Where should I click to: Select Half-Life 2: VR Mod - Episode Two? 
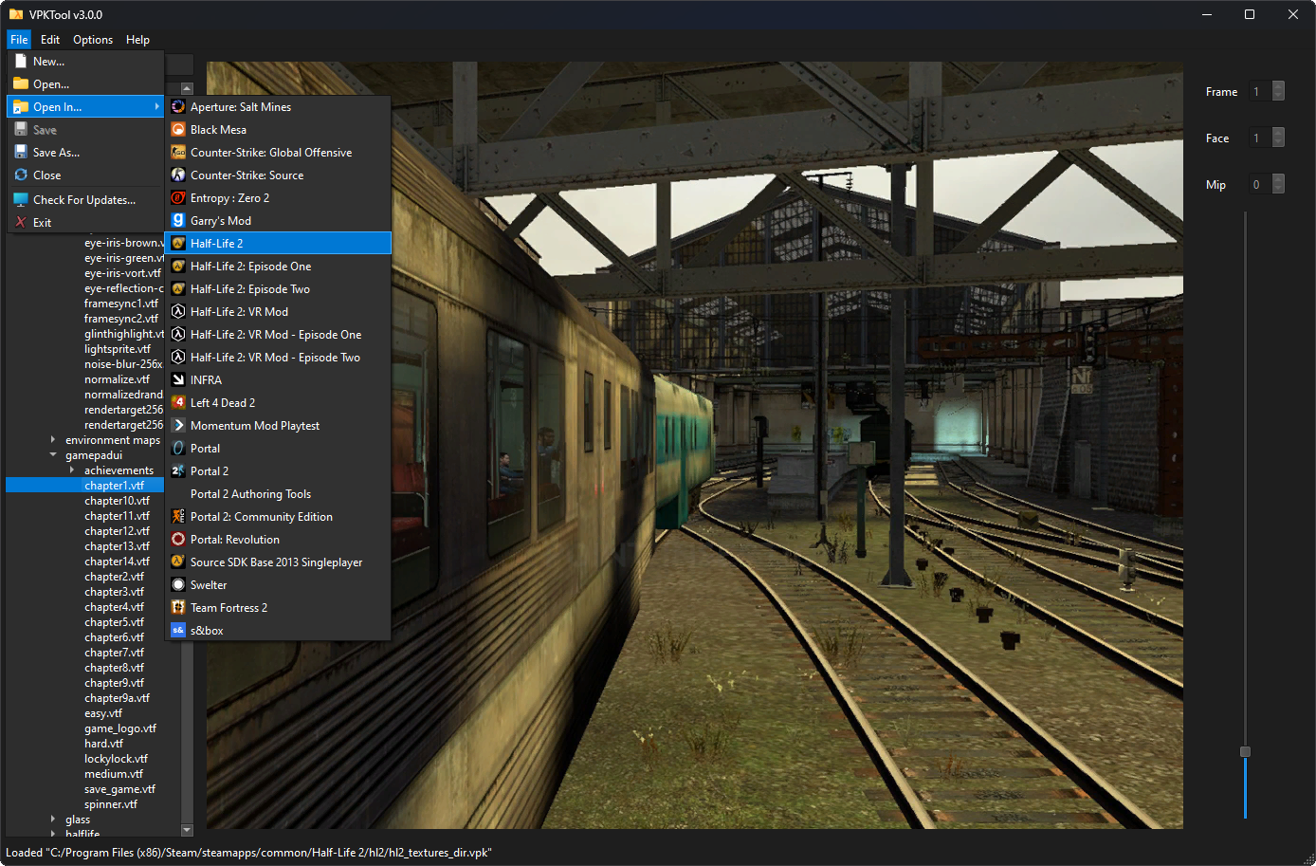pyautogui.click(x=278, y=357)
